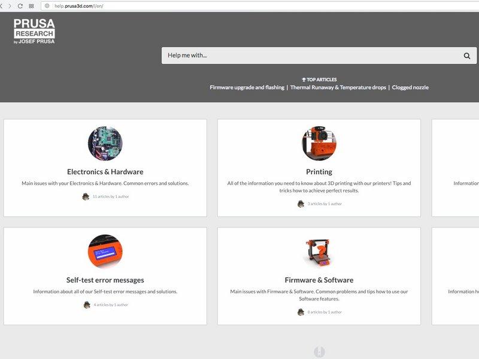Click the search magnifier icon
This screenshot has height=359, width=479.
click(x=467, y=56)
